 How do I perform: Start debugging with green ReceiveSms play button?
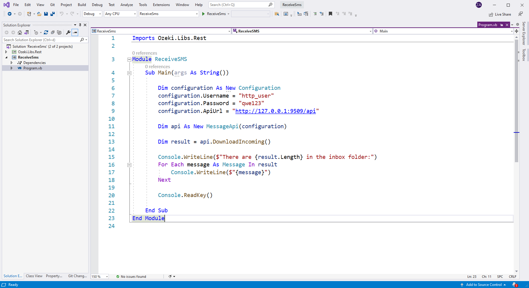pos(214,14)
